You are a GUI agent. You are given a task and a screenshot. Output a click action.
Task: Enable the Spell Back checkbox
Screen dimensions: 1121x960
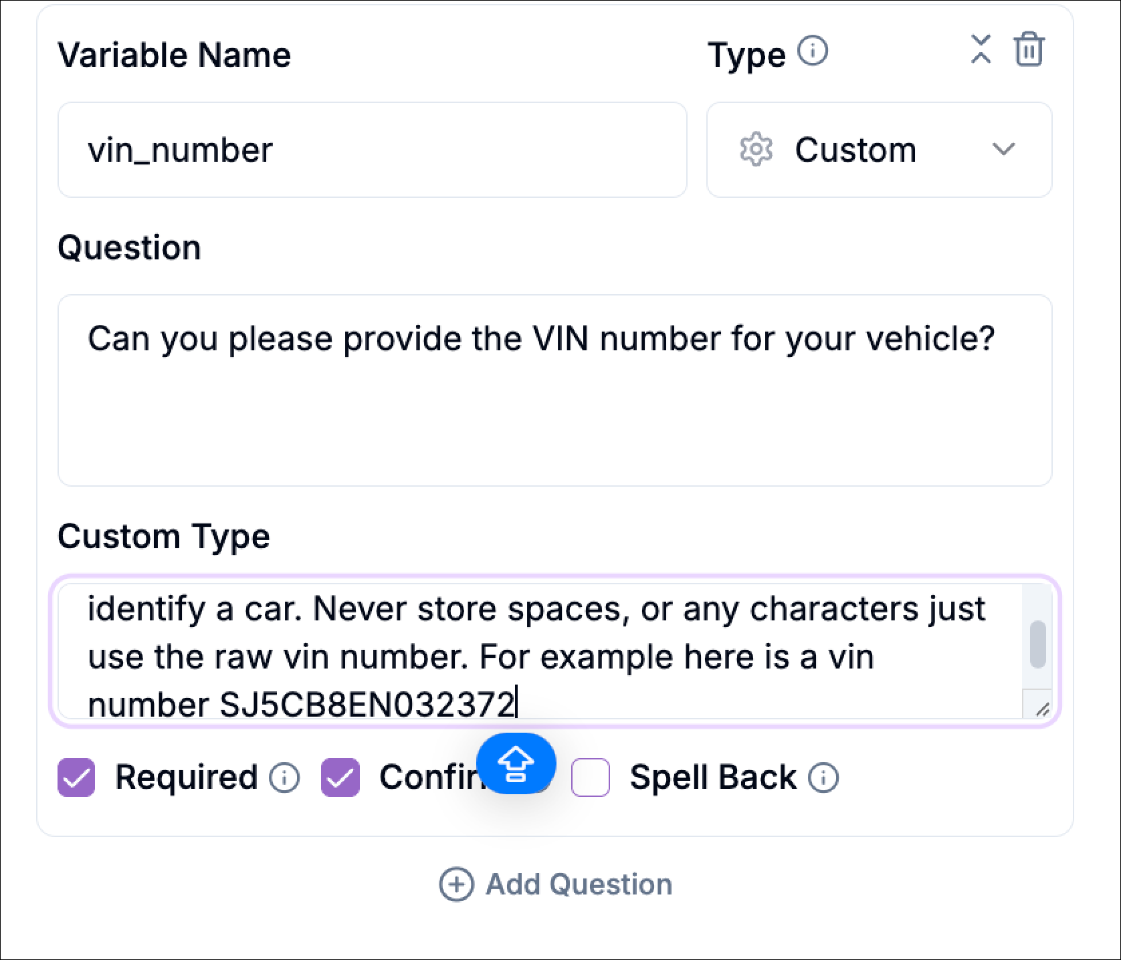tap(591, 777)
